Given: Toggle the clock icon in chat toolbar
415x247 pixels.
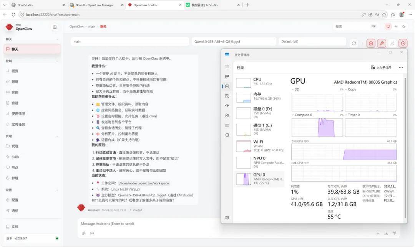Looking at the screenshot, I should click(403, 43).
